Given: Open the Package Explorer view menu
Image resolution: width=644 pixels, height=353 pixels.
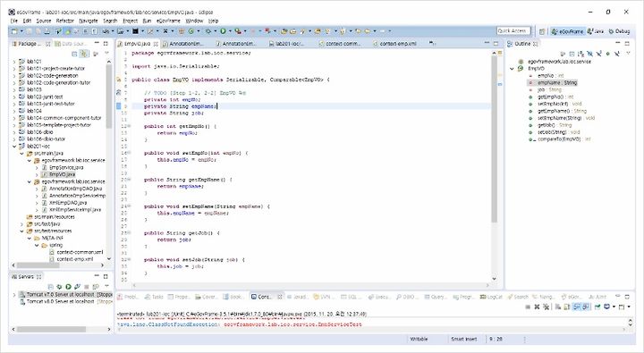Looking at the screenshot, I should point(106,54).
